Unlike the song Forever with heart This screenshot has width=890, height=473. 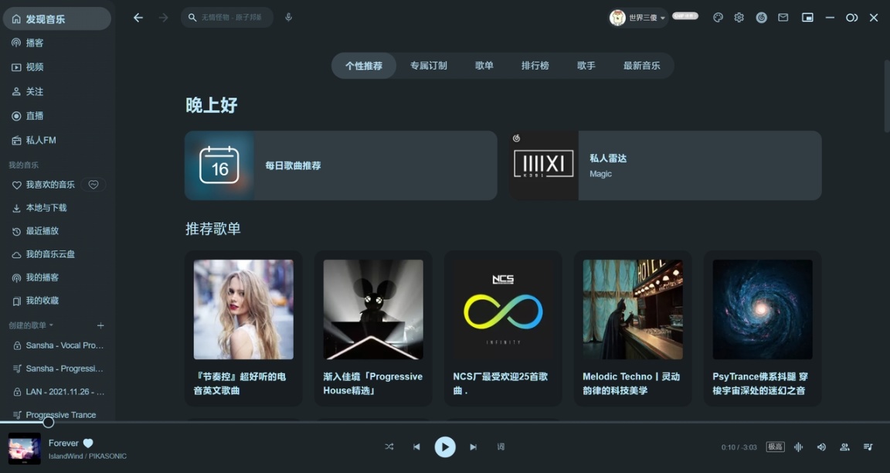pos(88,443)
